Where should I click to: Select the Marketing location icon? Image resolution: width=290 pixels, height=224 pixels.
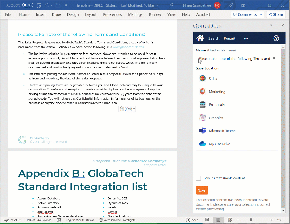pos(203,92)
